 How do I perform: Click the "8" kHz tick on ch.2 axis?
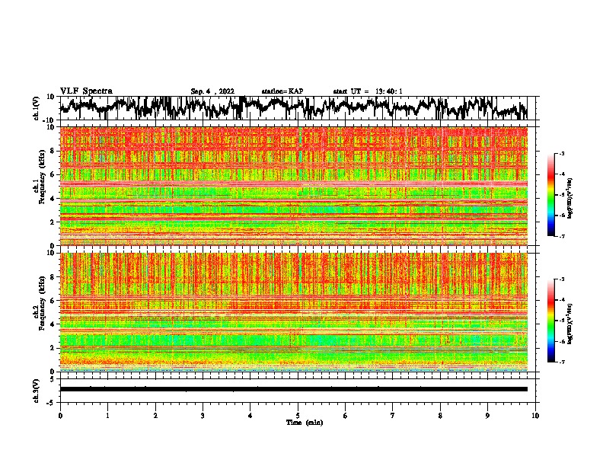(53, 277)
